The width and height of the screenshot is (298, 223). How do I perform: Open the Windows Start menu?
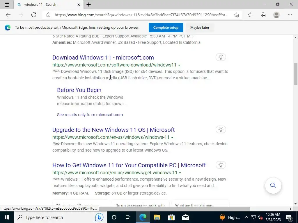7,217
